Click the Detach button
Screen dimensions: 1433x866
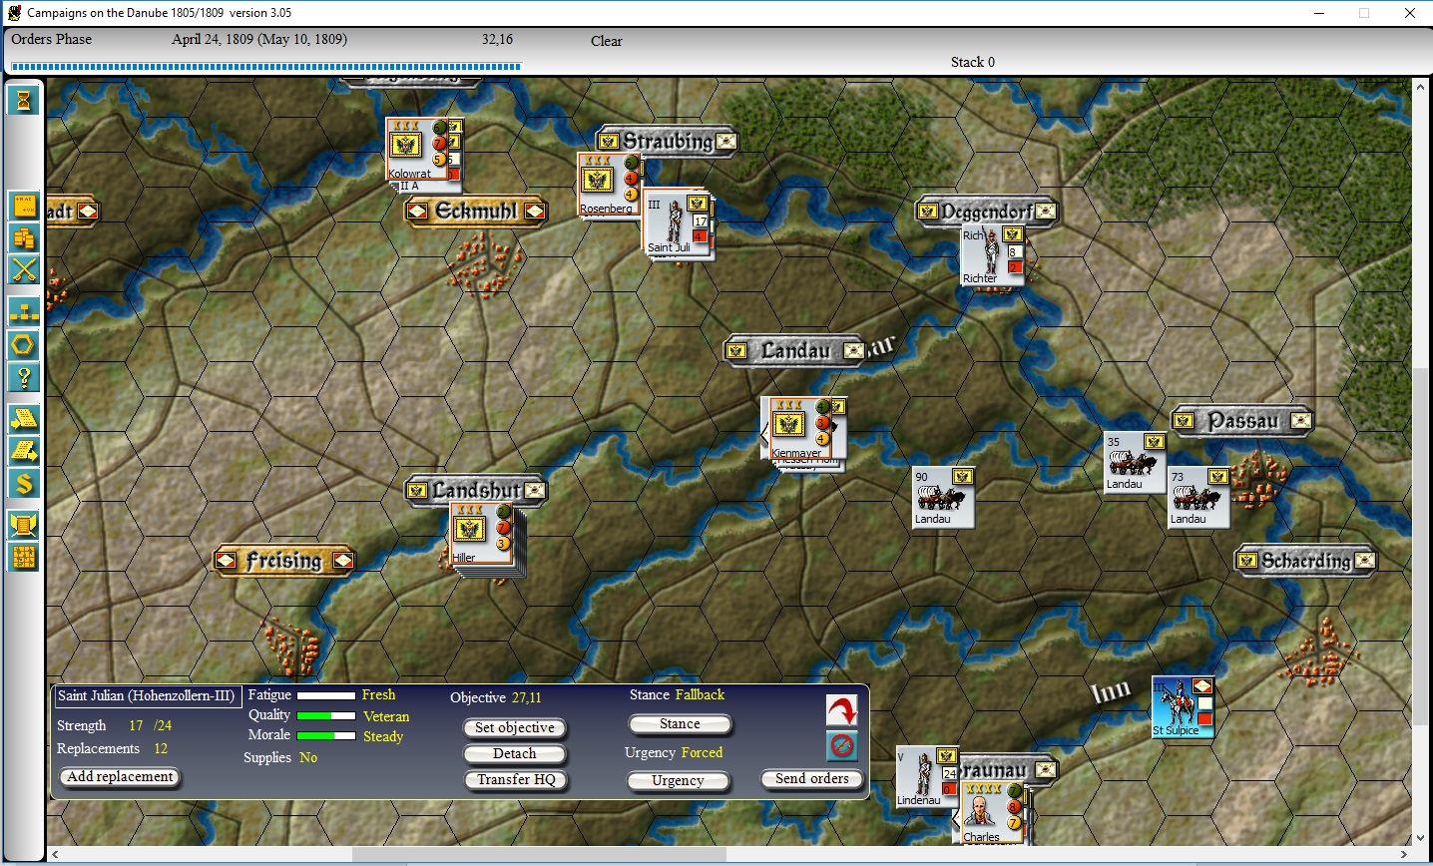click(515, 754)
